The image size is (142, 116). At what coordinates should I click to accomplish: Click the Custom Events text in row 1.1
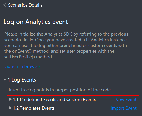click(81, 100)
